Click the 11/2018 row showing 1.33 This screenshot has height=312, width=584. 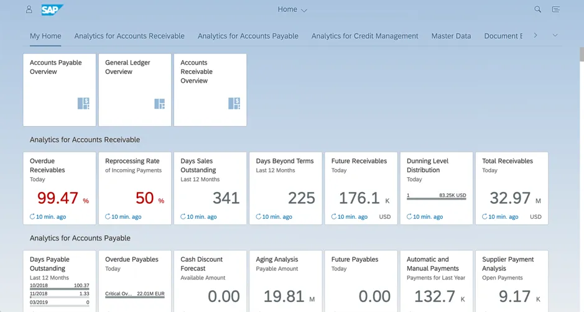pyautogui.click(x=60, y=294)
